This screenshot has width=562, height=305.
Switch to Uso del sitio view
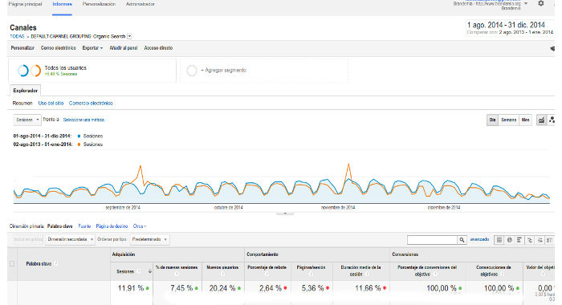tap(51, 104)
